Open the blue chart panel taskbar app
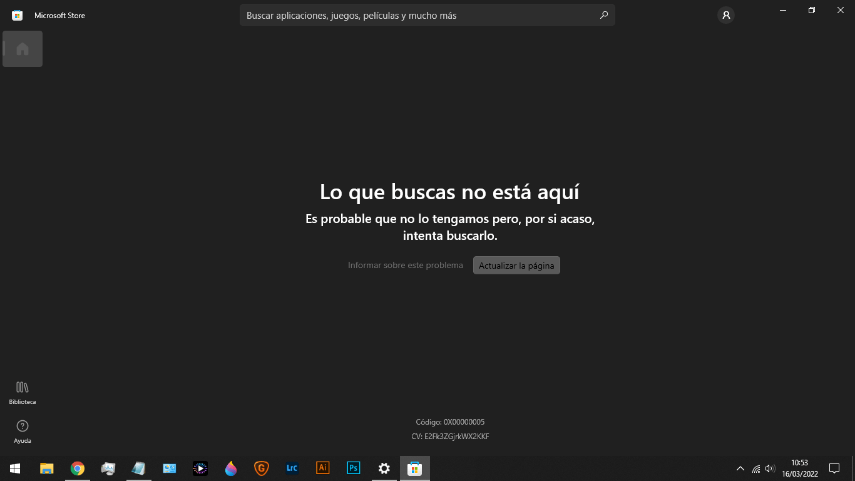Image resolution: width=855 pixels, height=481 pixels. [x=170, y=468]
